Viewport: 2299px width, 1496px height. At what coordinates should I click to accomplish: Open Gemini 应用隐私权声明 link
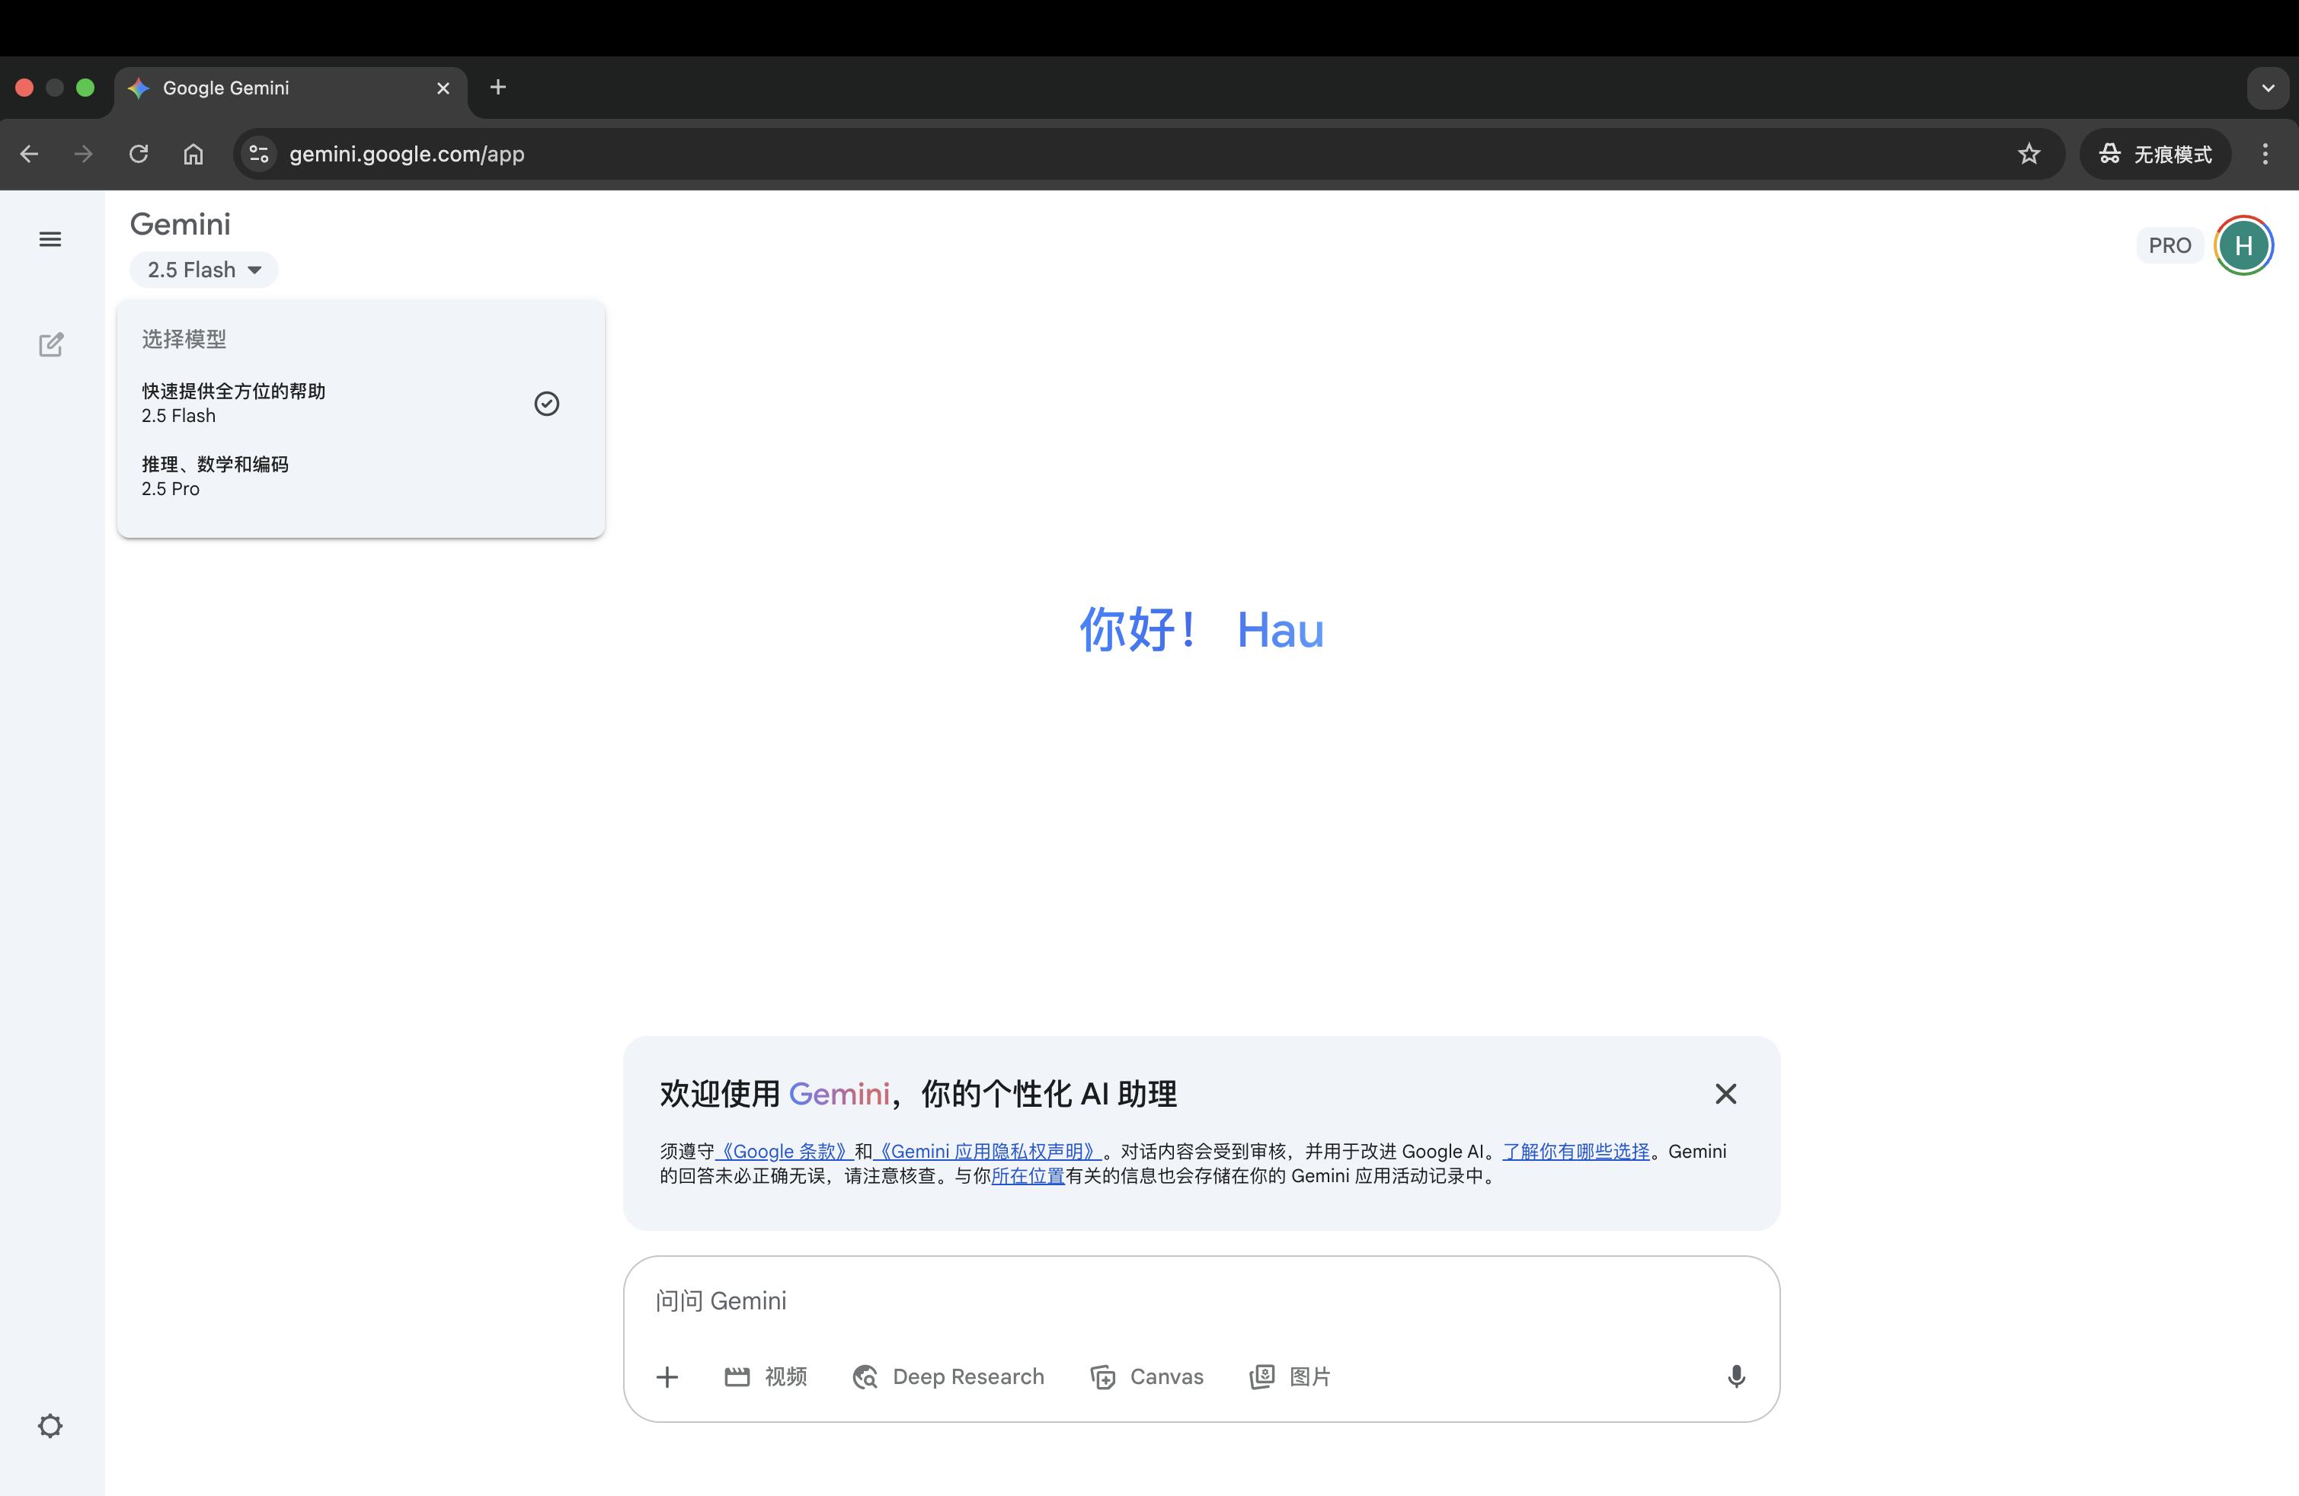click(987, 1151)
